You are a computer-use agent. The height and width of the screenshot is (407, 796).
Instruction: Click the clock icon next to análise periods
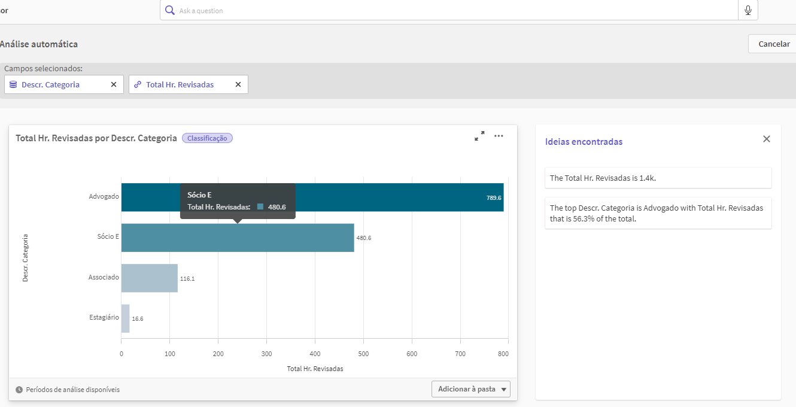click(x=19, y=389)
